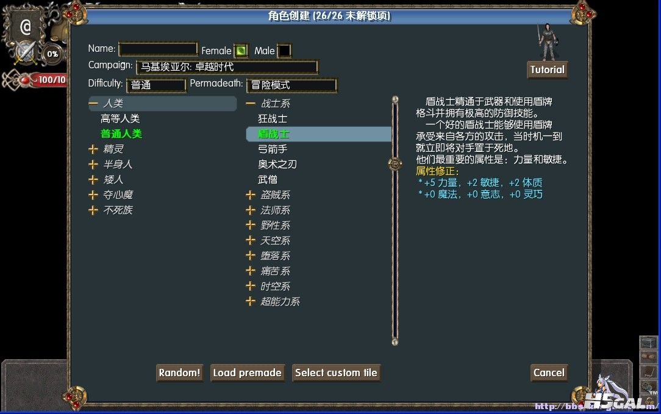
Task: Click the Cancel button
Action: pyautogui.click(x=549, y=373)
